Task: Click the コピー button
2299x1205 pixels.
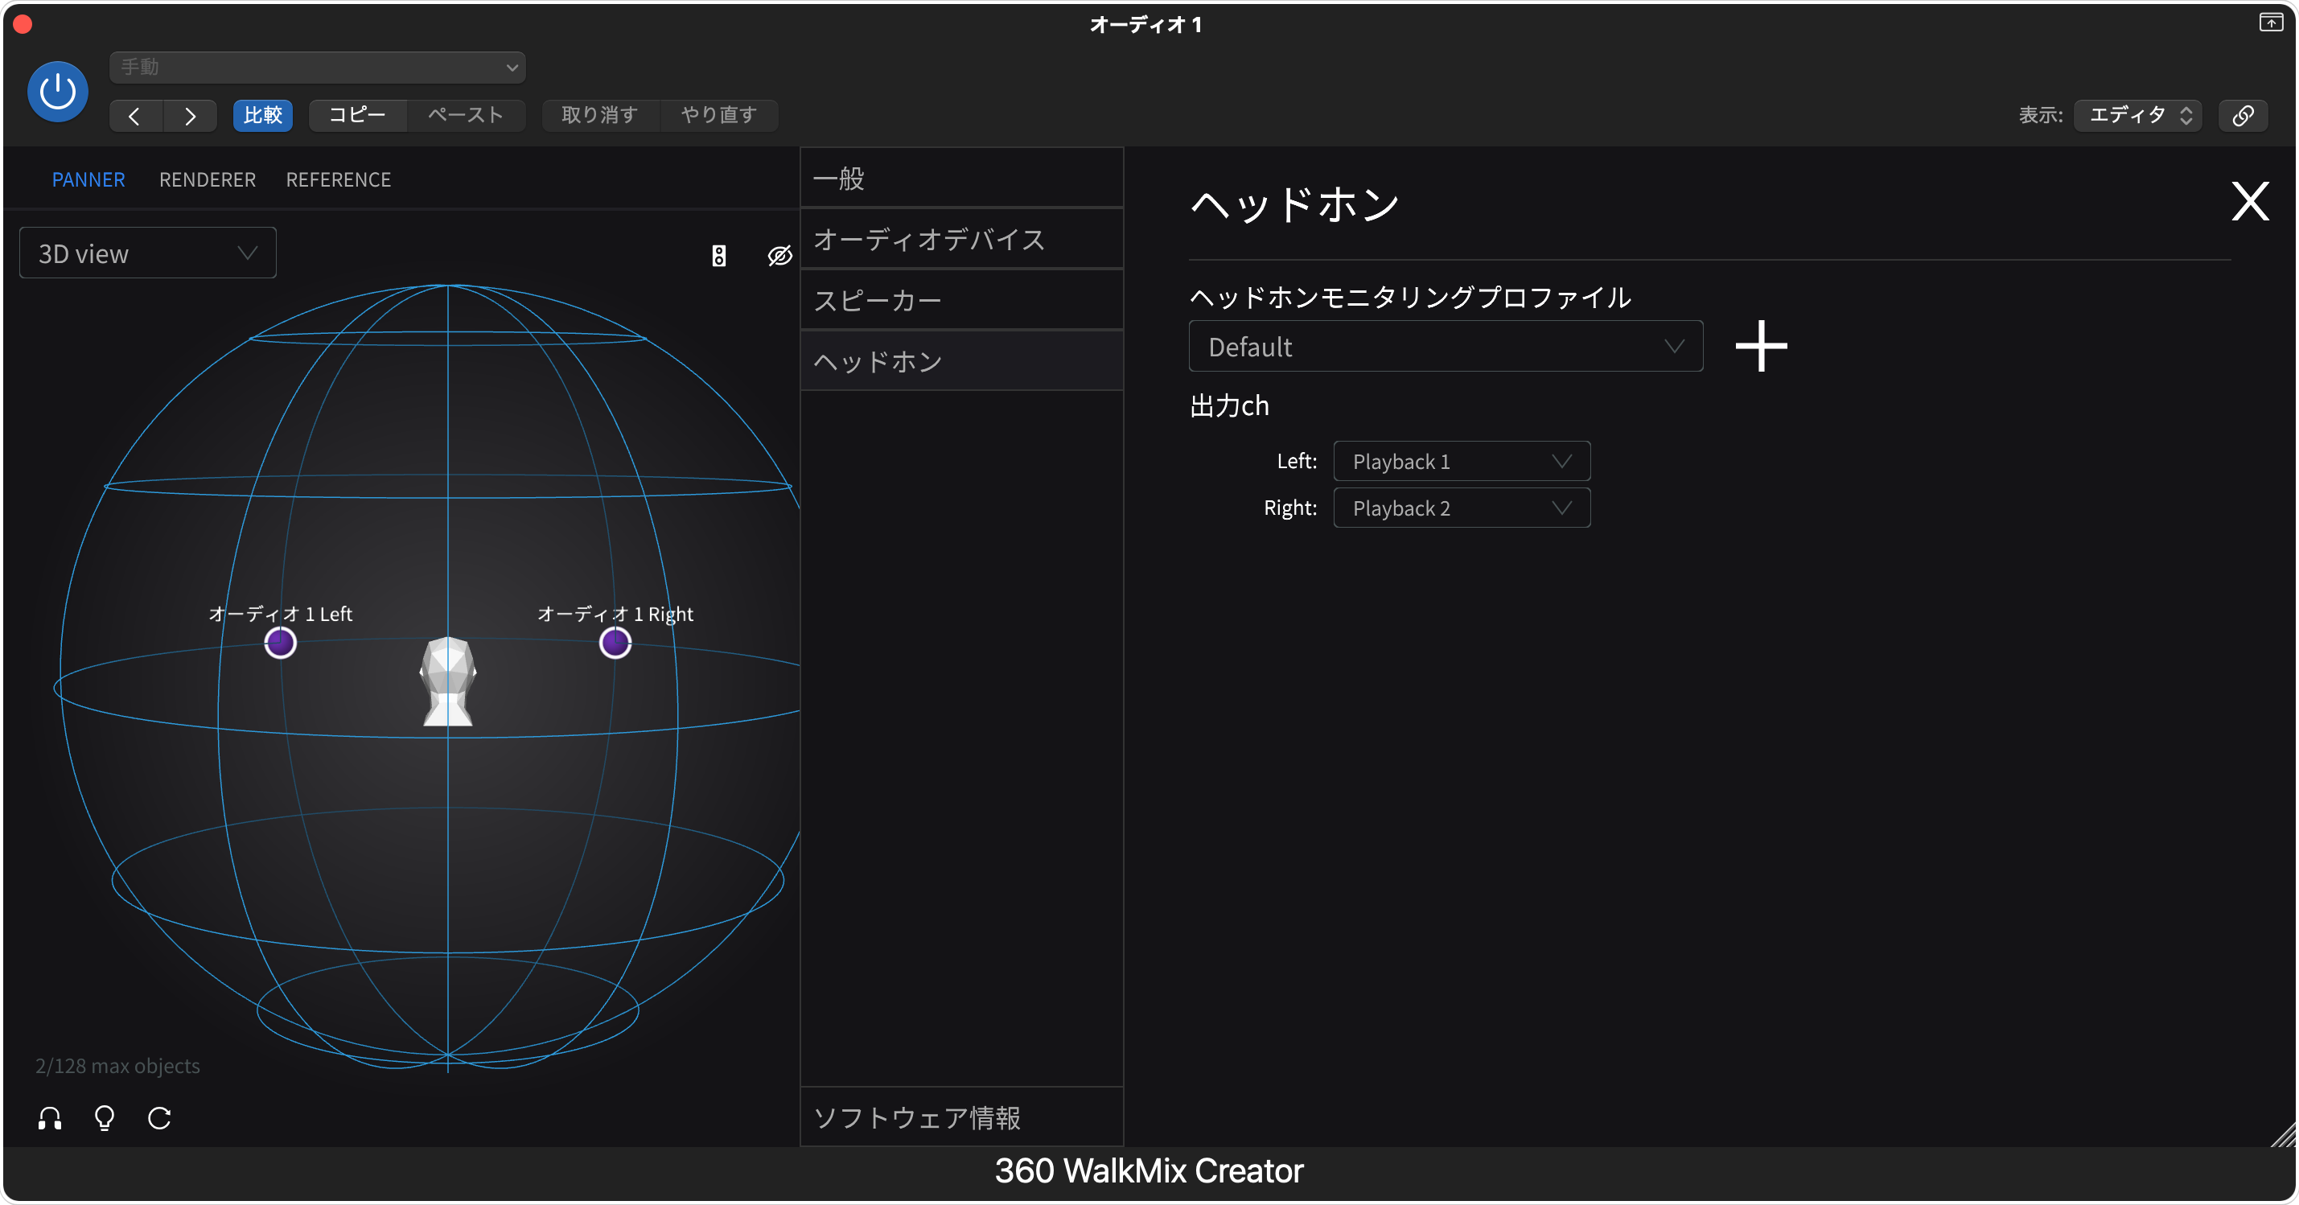Action: pyautogui.click(x=357, y=115)
